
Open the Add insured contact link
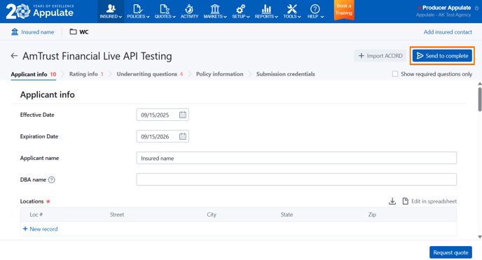448,32
